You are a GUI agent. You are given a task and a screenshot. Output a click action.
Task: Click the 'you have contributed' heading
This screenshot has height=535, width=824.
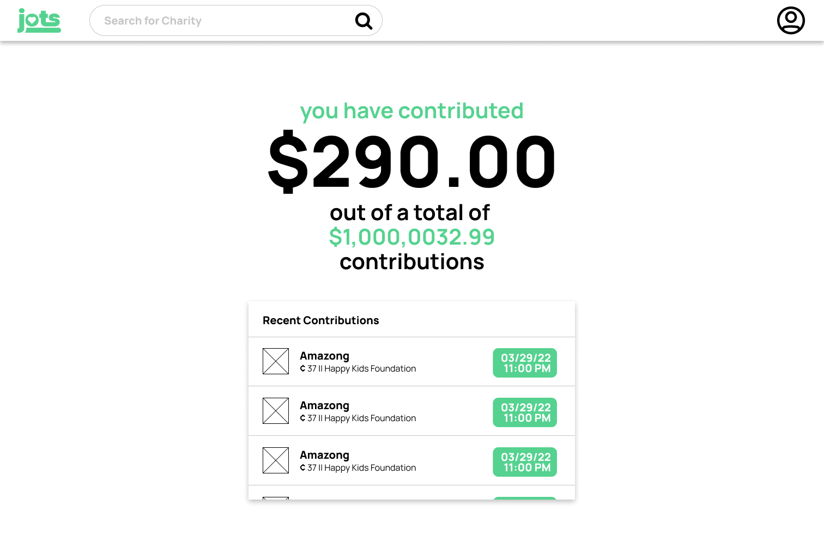412,111
